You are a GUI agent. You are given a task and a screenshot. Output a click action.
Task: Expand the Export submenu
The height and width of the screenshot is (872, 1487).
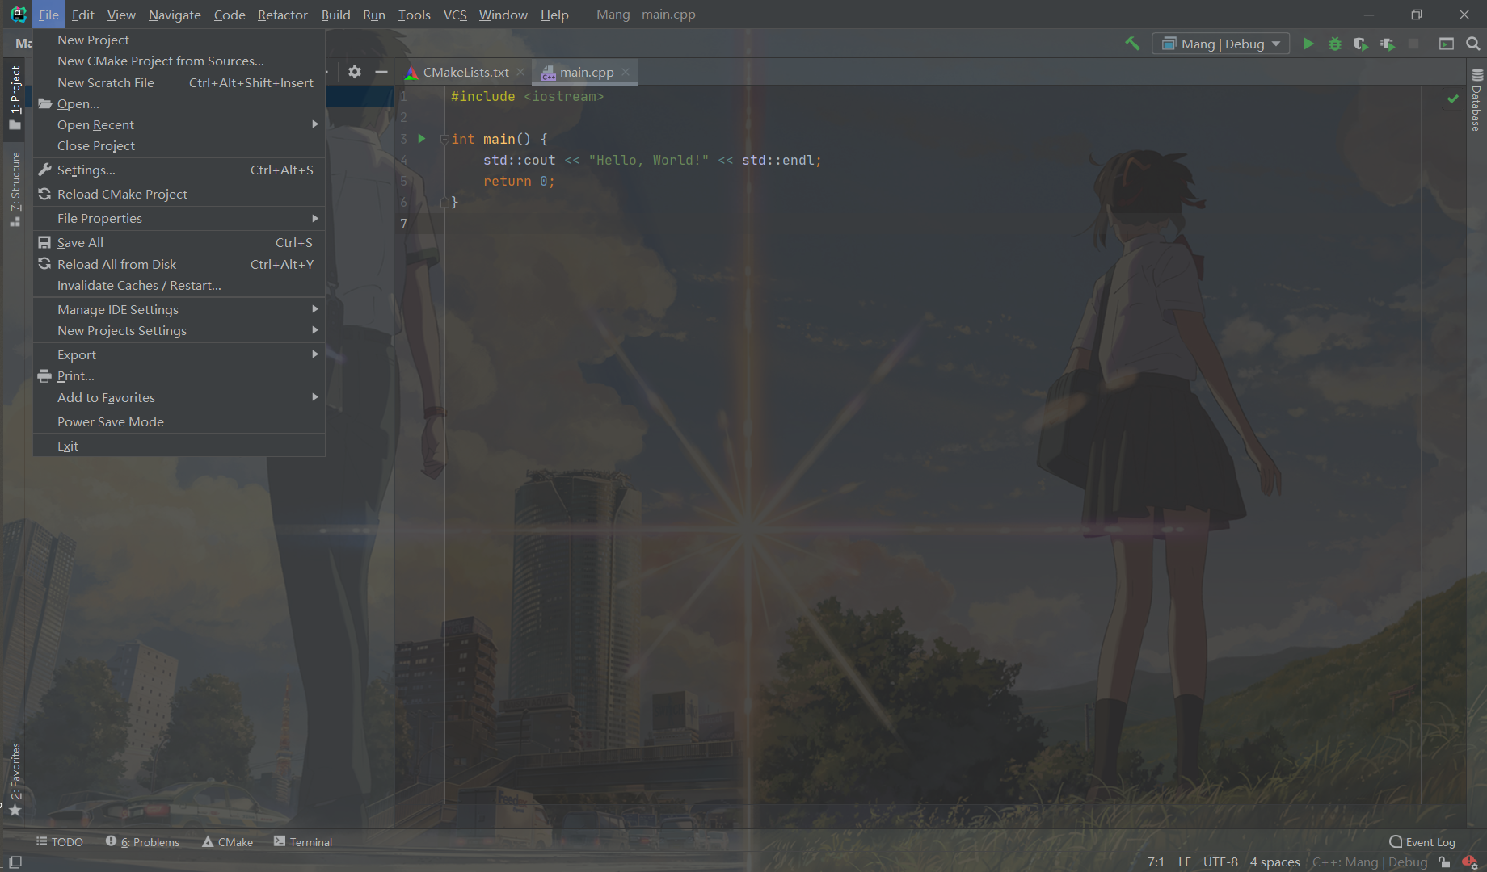[x=76, y=354]
